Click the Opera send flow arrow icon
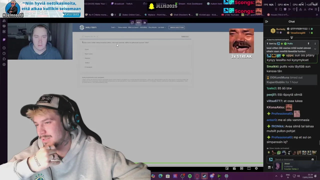This screenshot has width=320, height=180. pyautogui.click(x=289, y=9)
